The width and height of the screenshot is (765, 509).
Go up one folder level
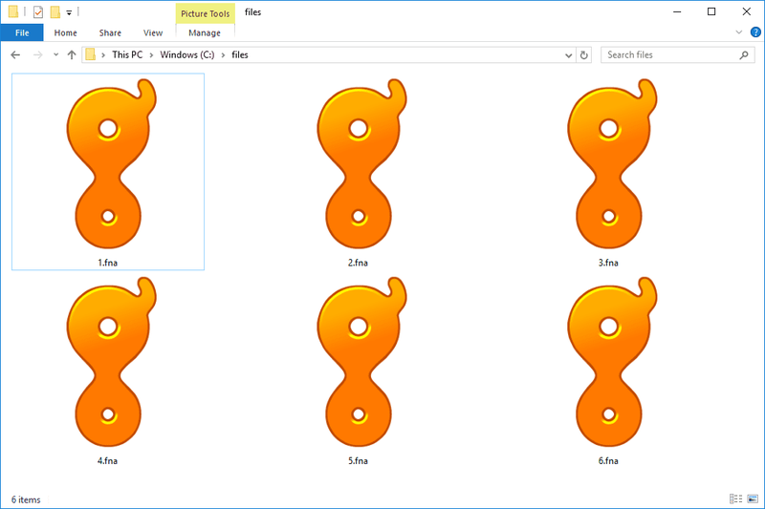pyautogui.click(x=72, y=55)
